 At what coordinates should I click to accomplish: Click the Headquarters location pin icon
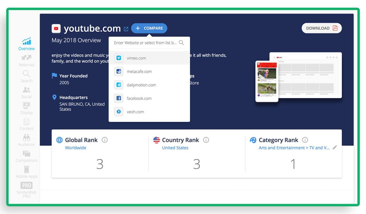coord(54,97)
